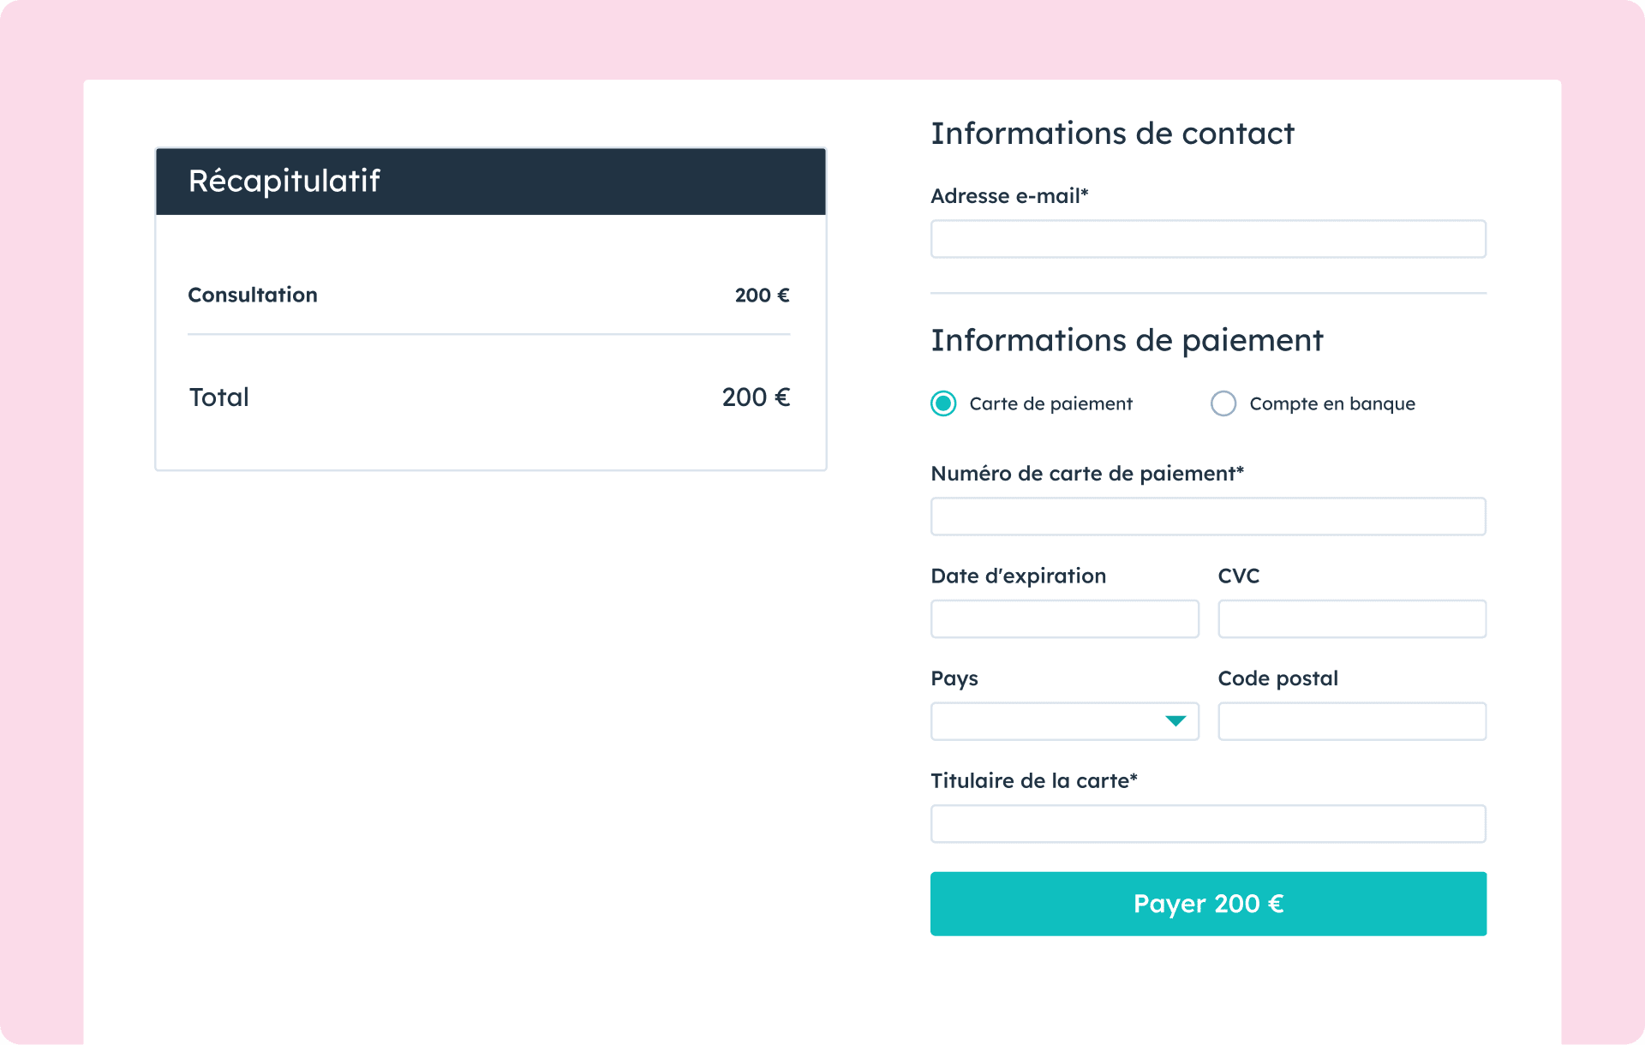Click the "Carte de paiement" option label
Viewport: 1645px width, 1045px height.
point(1050,403)
